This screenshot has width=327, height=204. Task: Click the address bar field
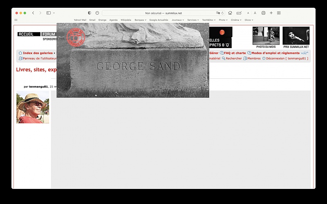(163, 13)
